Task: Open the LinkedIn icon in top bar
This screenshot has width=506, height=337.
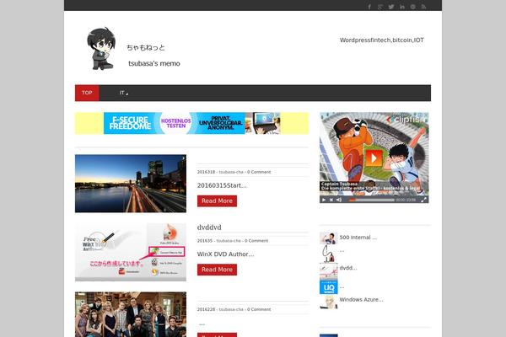Action: (x=402, y=7)
